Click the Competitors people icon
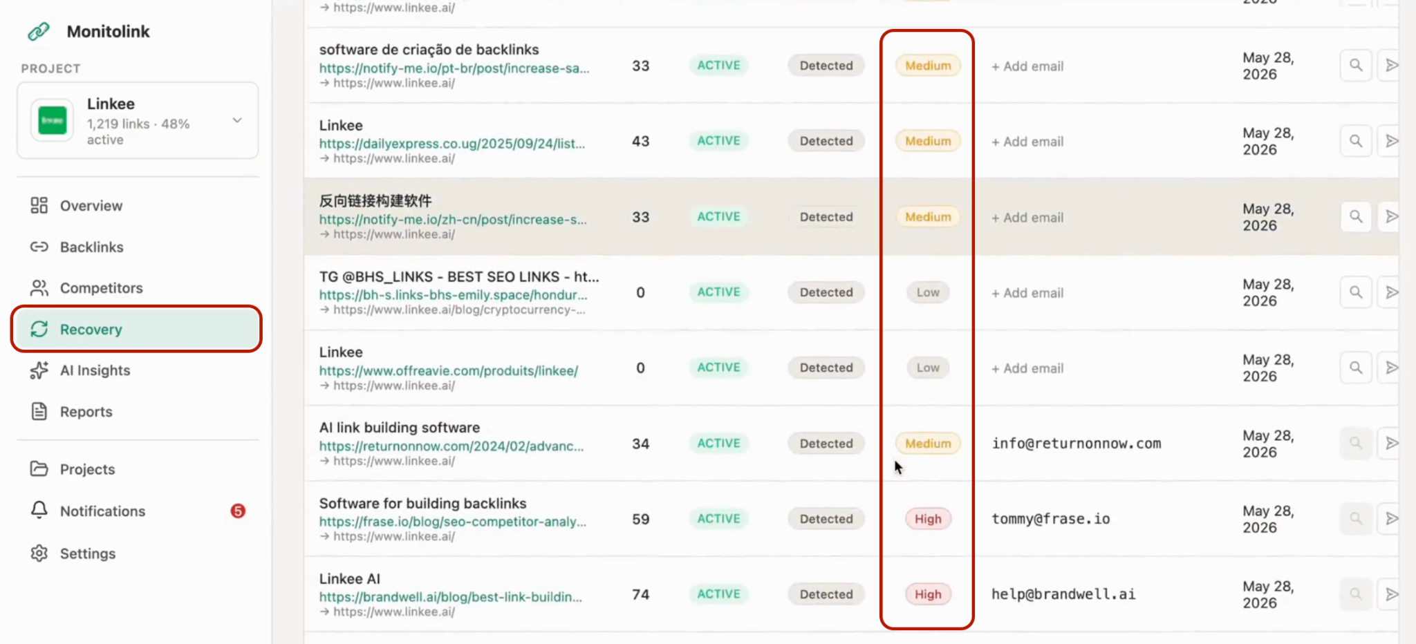Image resolution: width=1416 pixels, height=644 pixels. [39, 287]
